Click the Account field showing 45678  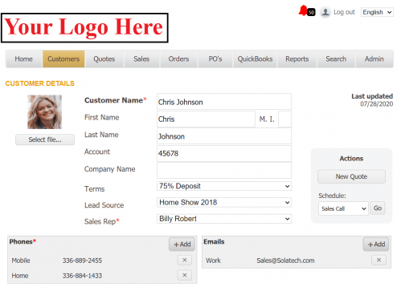[x=224, y=153]
